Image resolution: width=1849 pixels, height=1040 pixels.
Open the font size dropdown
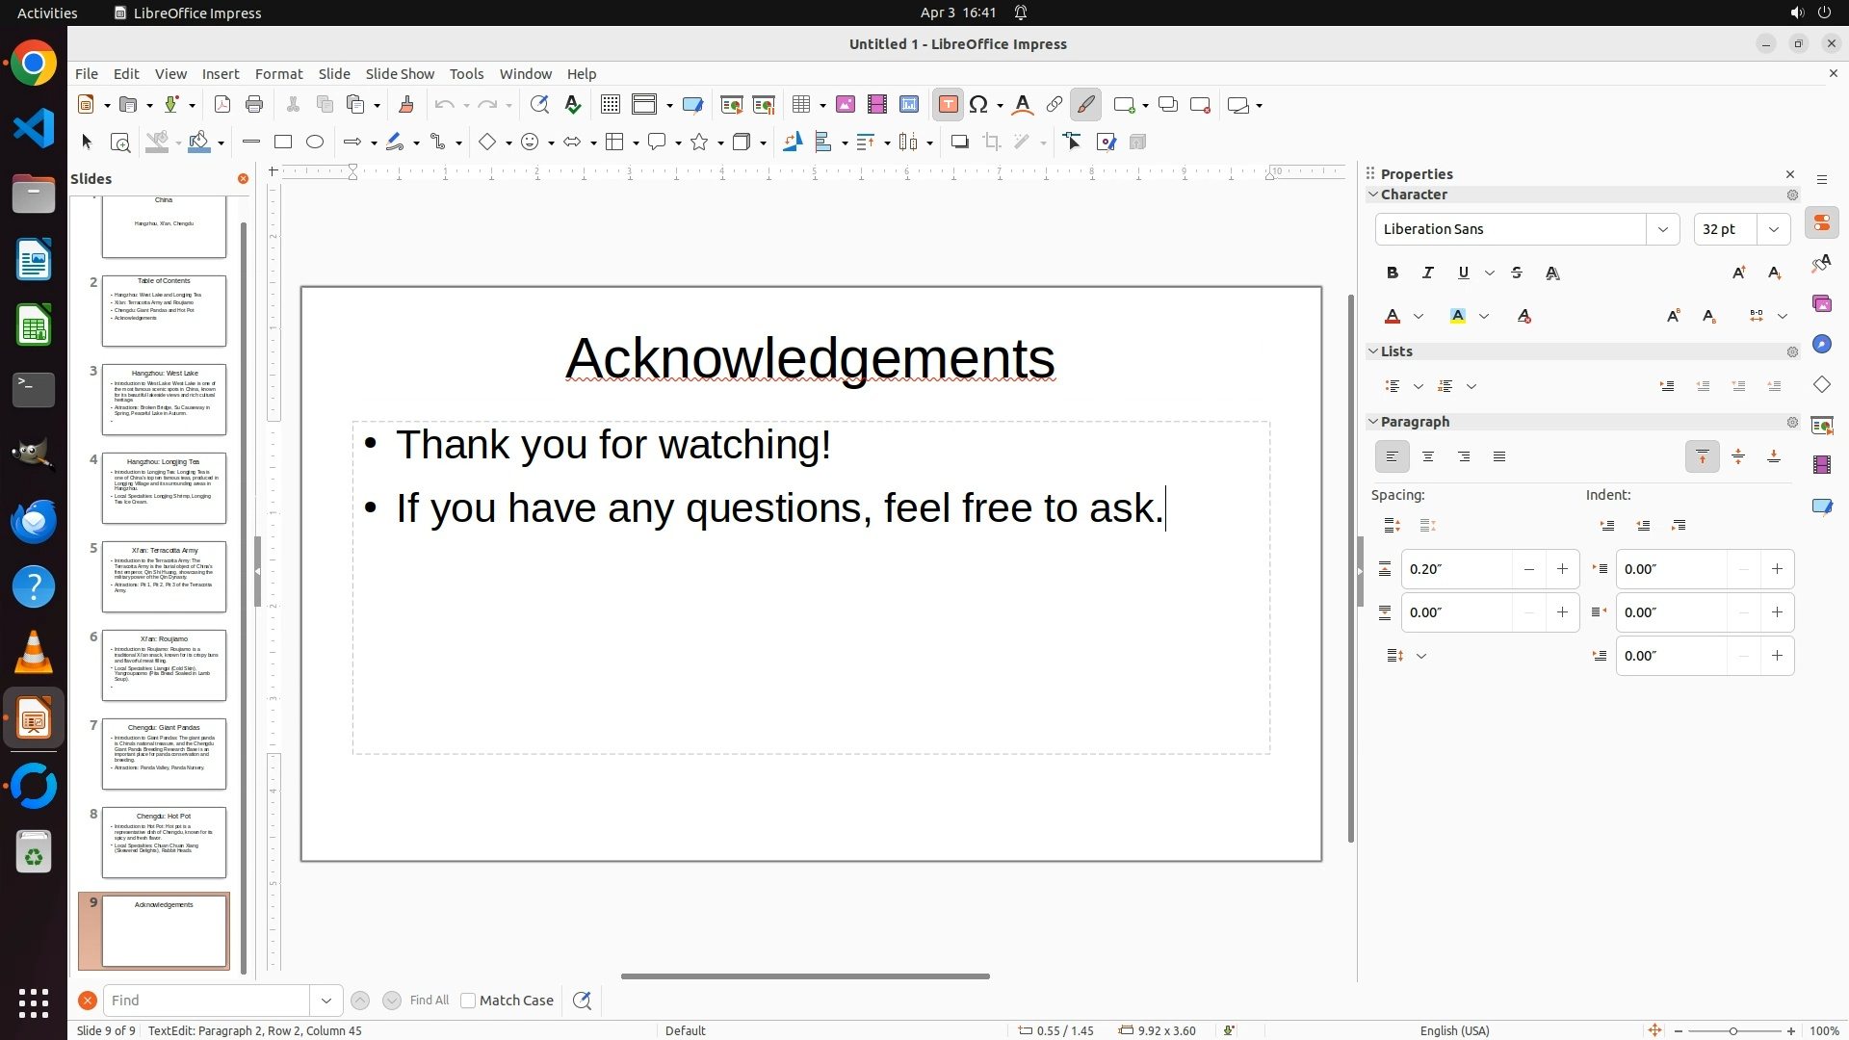pyautogui.click(x=1773, y=229)
